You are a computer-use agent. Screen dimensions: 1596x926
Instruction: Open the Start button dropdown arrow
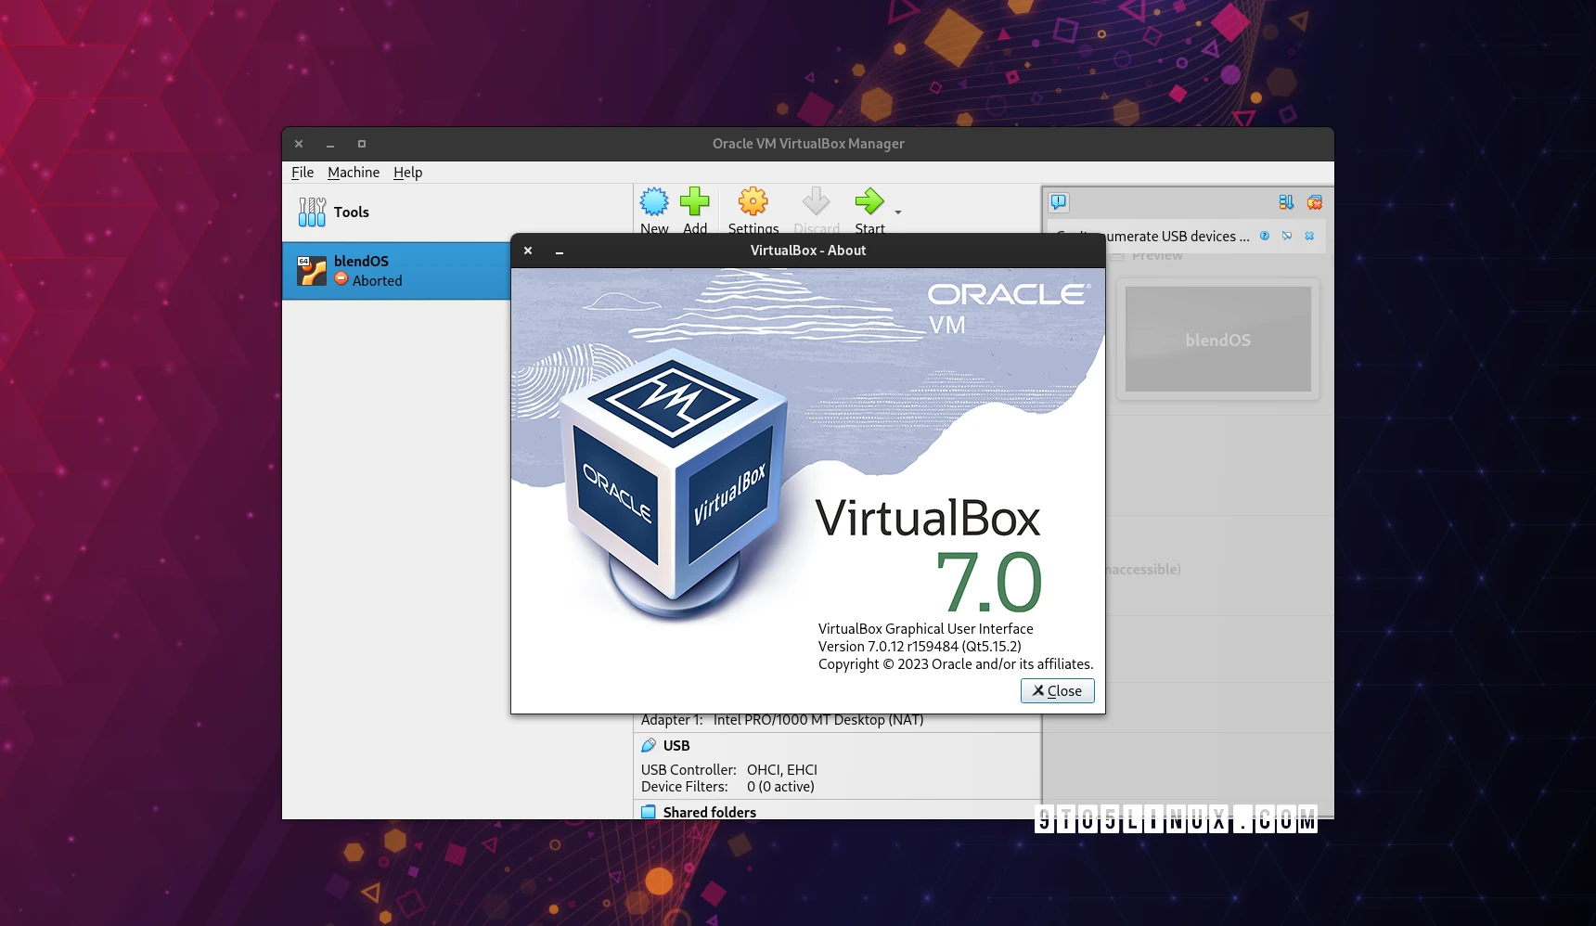[x=896, y=213]
